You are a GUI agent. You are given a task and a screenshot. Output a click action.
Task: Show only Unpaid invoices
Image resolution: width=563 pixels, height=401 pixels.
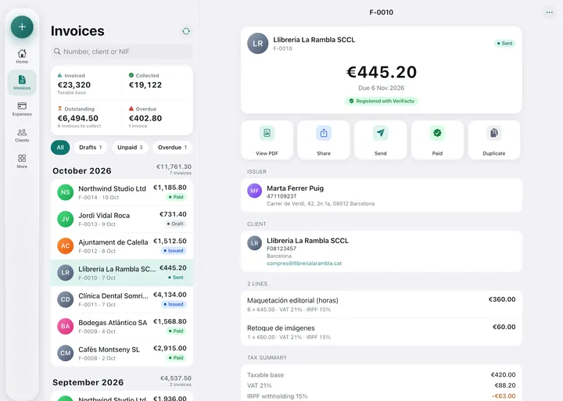point(130,148)
